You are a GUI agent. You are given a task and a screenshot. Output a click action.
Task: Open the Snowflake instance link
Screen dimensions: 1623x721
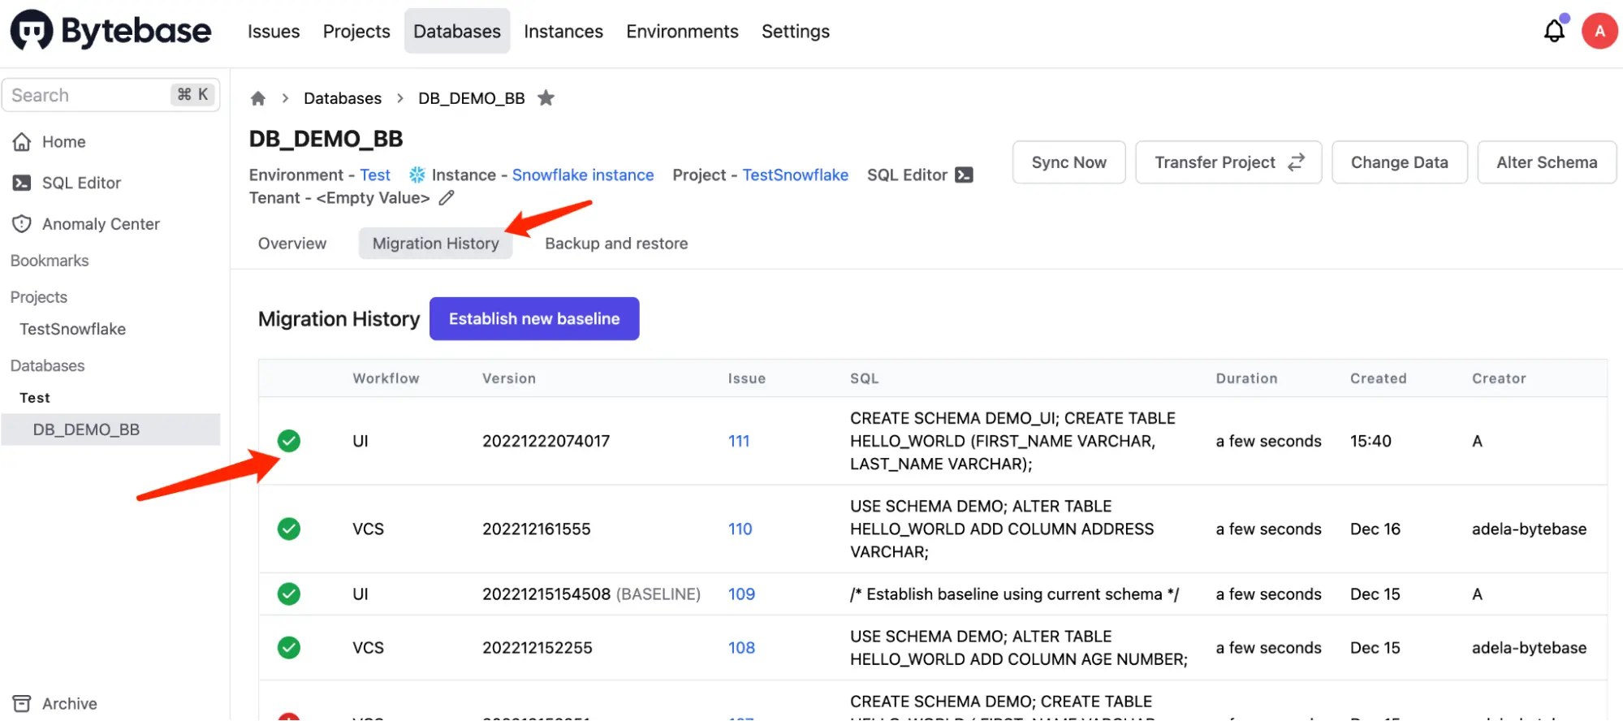tap(583, 175)
